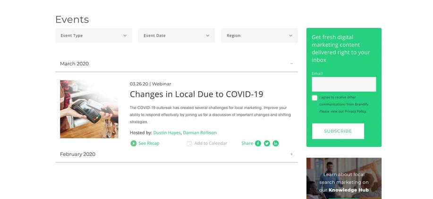Click the LinkedIn share icon
Screen dimensions: 433x199
pyautogui.click(x=276, y=143)
